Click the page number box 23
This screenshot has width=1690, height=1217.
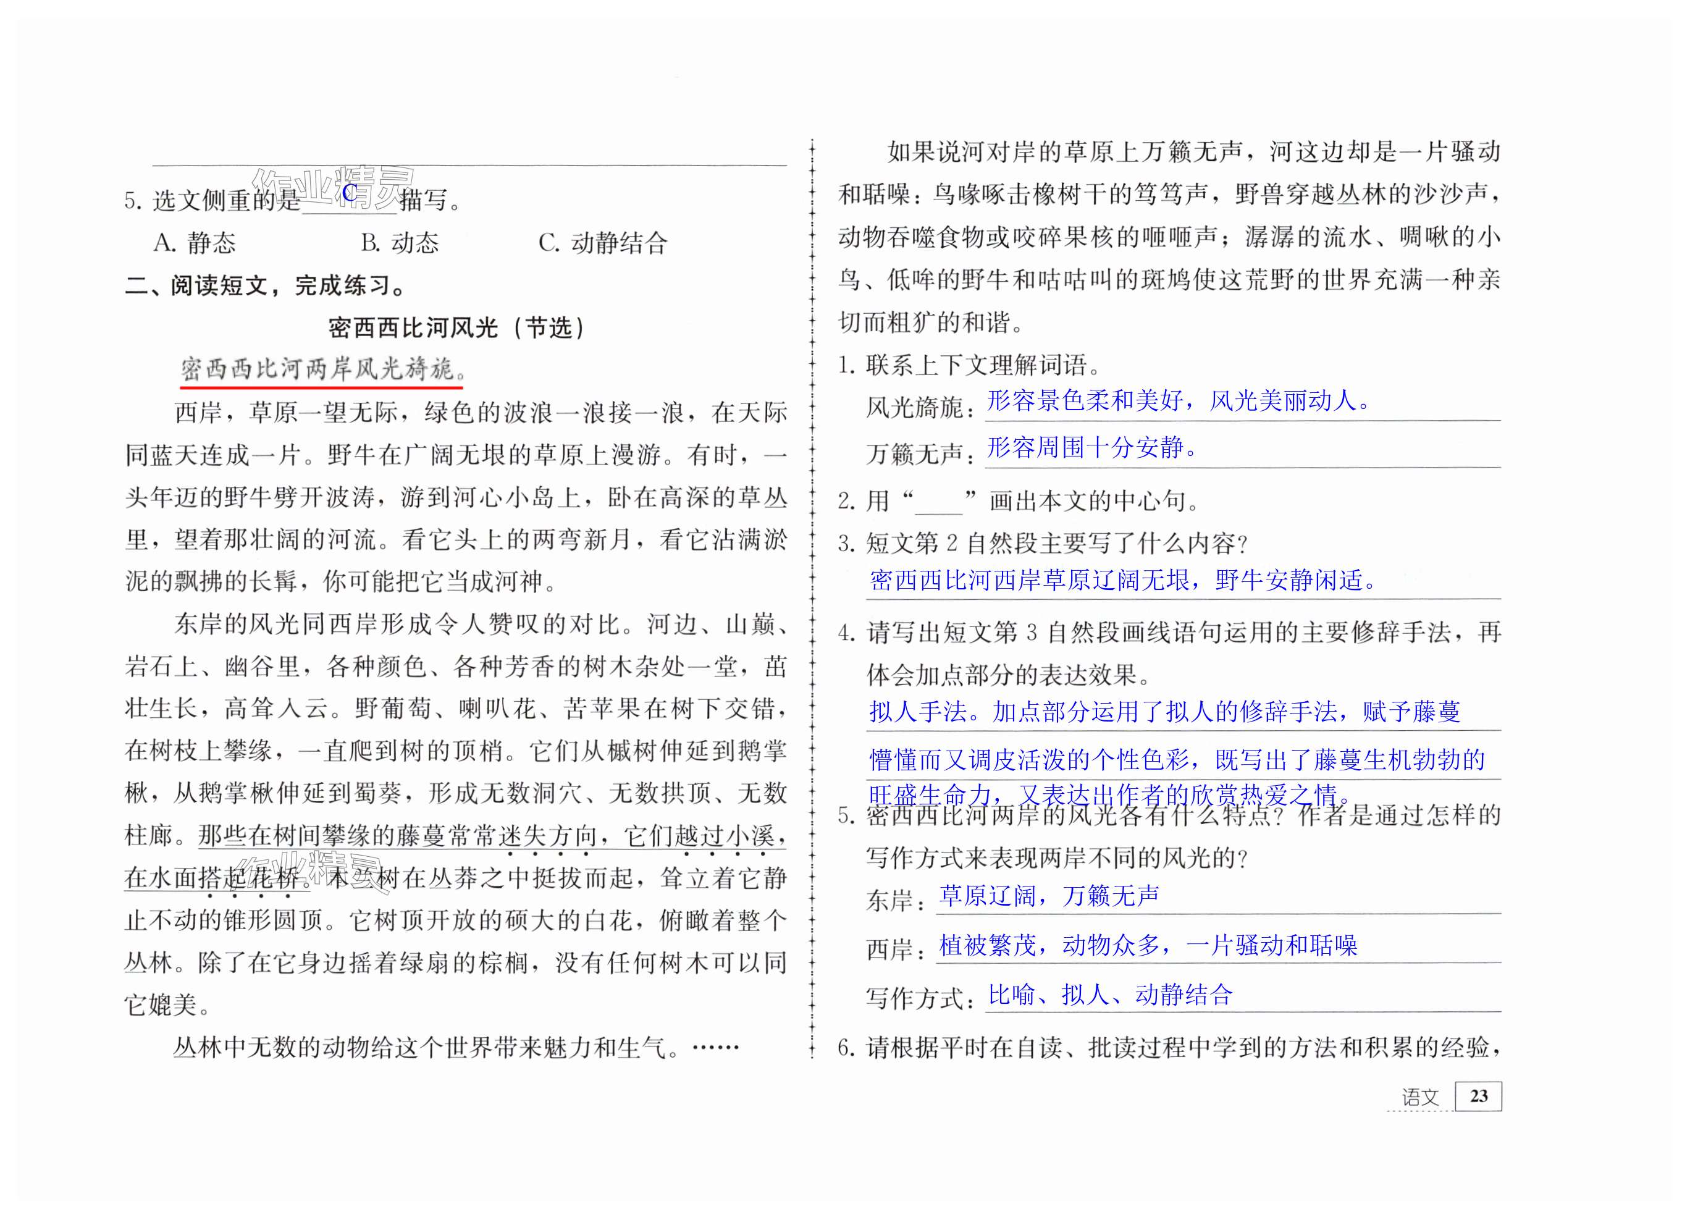click(x=1478, y=1097)
